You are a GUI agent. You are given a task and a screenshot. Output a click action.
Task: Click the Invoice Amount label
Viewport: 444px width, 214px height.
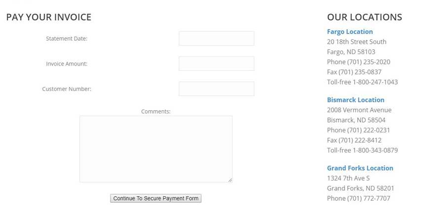pyautogui.click(x=67, y=64)
